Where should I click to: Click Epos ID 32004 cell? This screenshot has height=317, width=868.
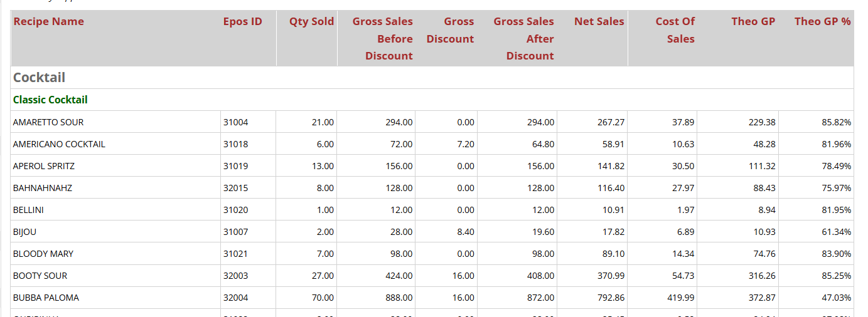(235, 298)
